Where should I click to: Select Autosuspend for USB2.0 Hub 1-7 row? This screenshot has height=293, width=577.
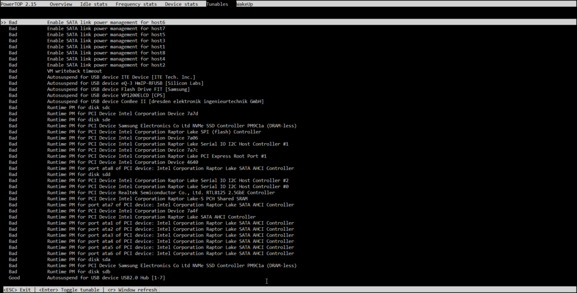87,277
